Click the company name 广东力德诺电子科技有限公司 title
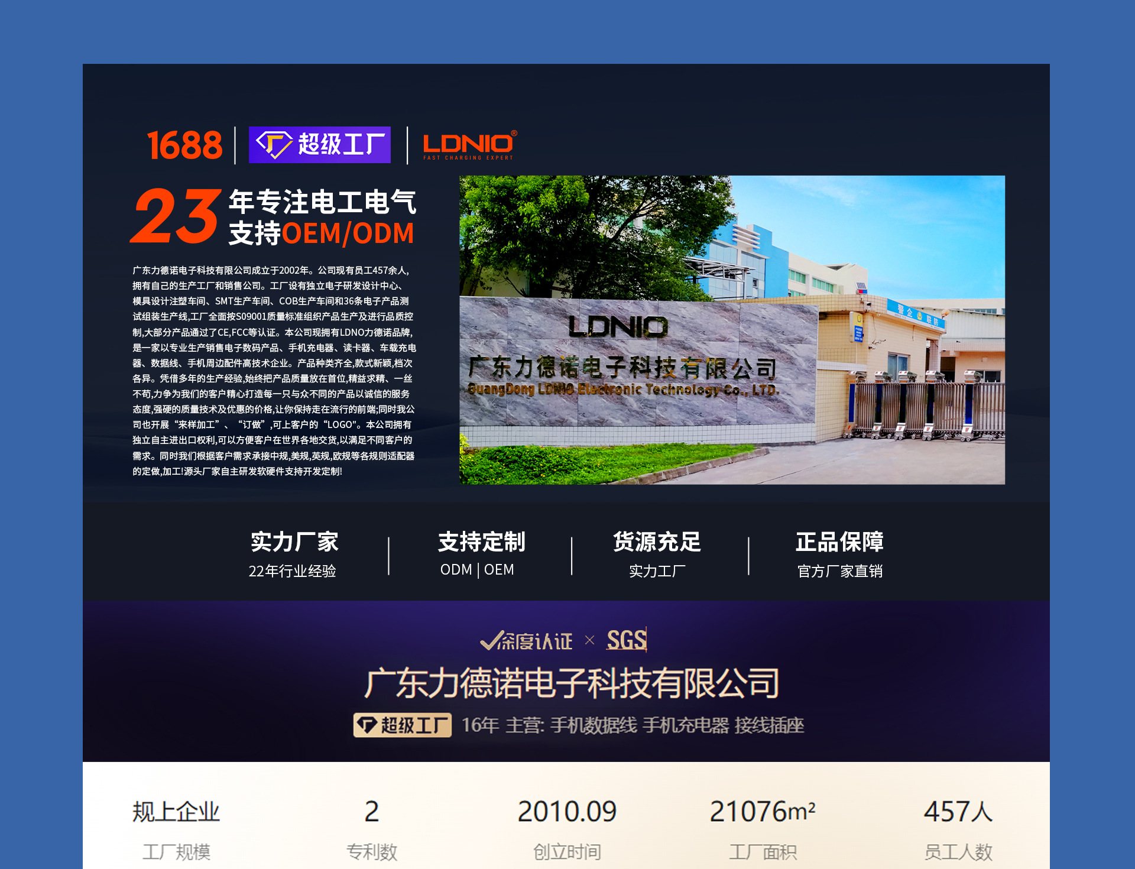The image size is (1135, 869). [x=572, y=683]
